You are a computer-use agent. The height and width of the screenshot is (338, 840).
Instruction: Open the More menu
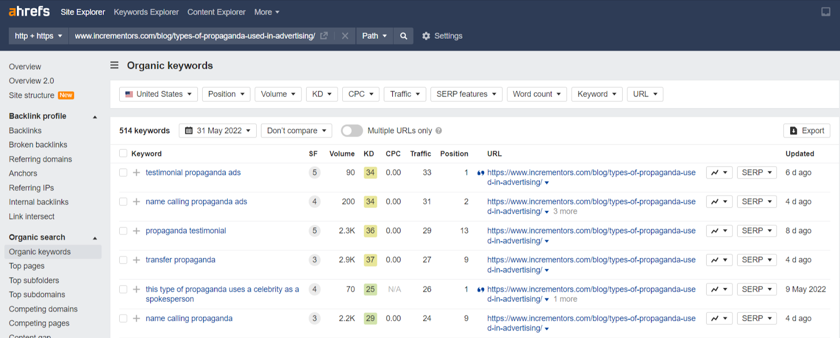267,12
